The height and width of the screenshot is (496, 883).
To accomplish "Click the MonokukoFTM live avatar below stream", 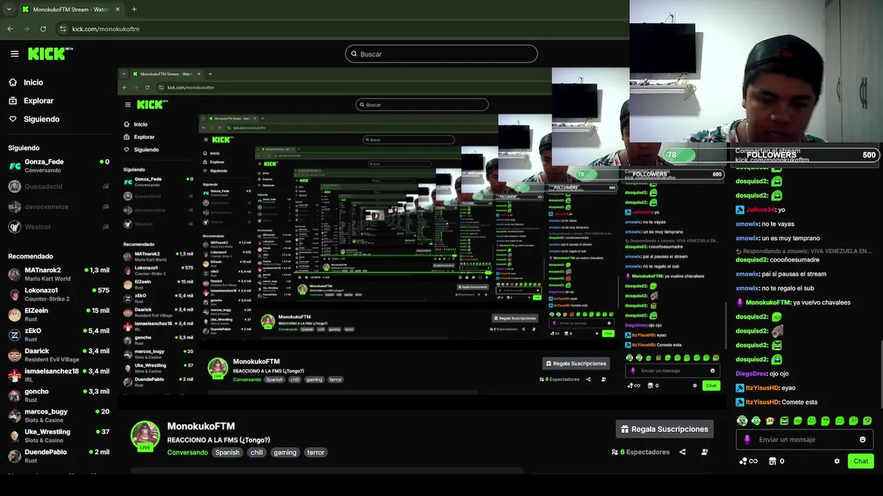I will click(145, 435).
